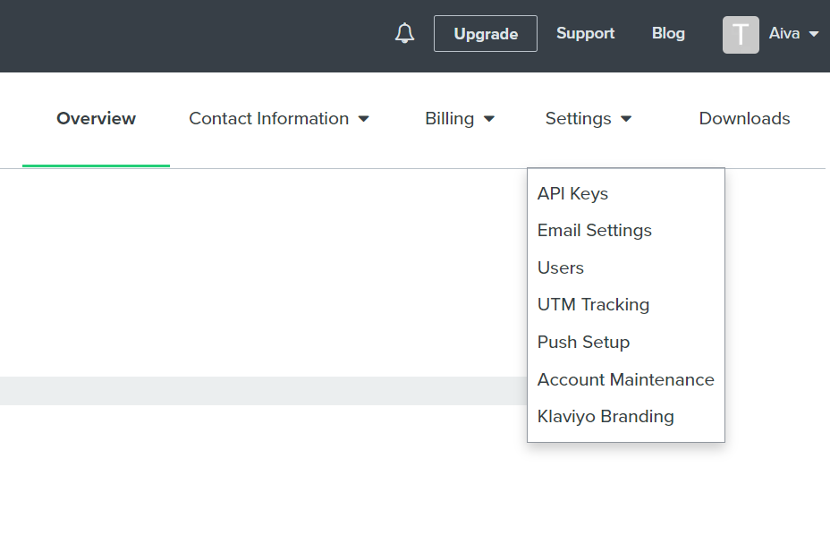The height and width of the screenshot is (560, 830).
Task: Expand the Contact Information dropdown caret
Action: tap(364, 119)
